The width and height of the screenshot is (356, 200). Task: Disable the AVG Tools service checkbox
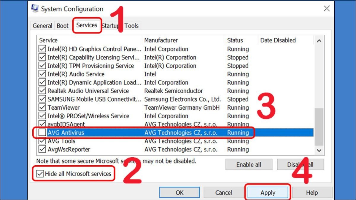coord(42,141)
